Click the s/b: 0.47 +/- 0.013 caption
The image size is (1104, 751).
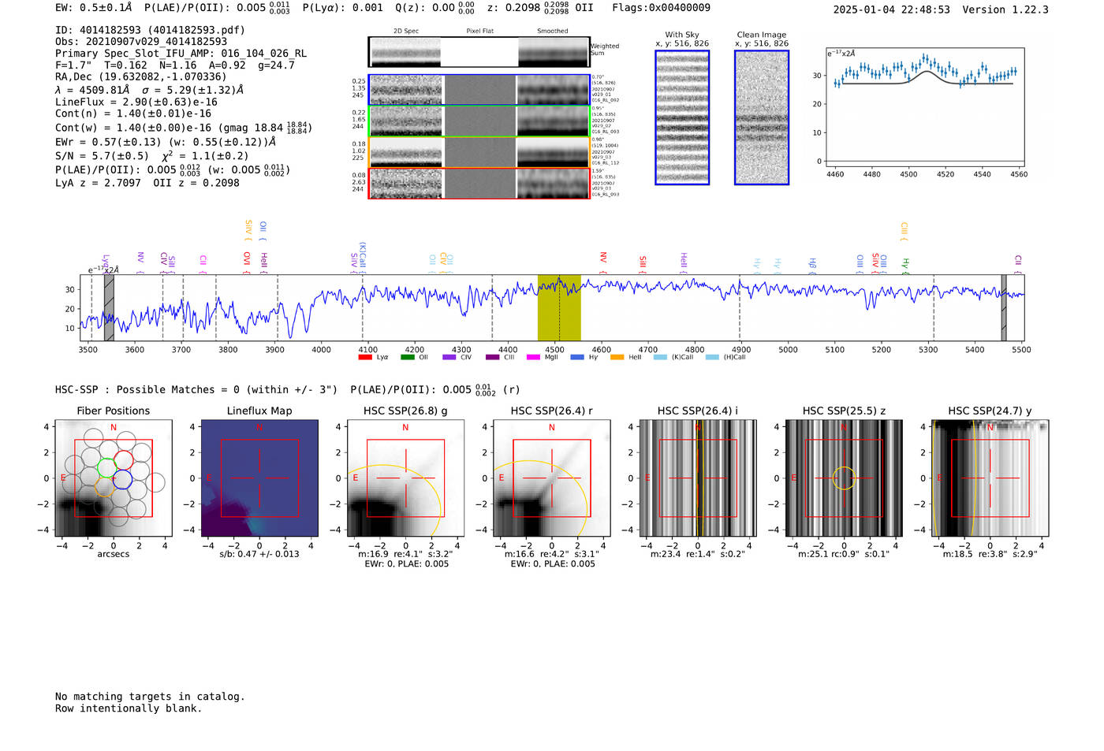point(259,554)
